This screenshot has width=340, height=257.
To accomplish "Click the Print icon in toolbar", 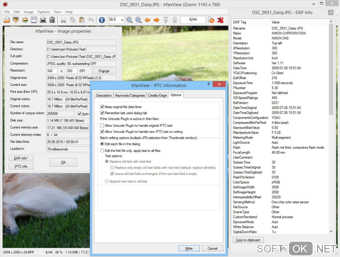I will pyautogui.click(x=43, y=20).
